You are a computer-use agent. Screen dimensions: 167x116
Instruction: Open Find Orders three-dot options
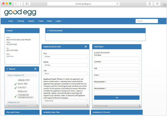(x=139, y=106)
